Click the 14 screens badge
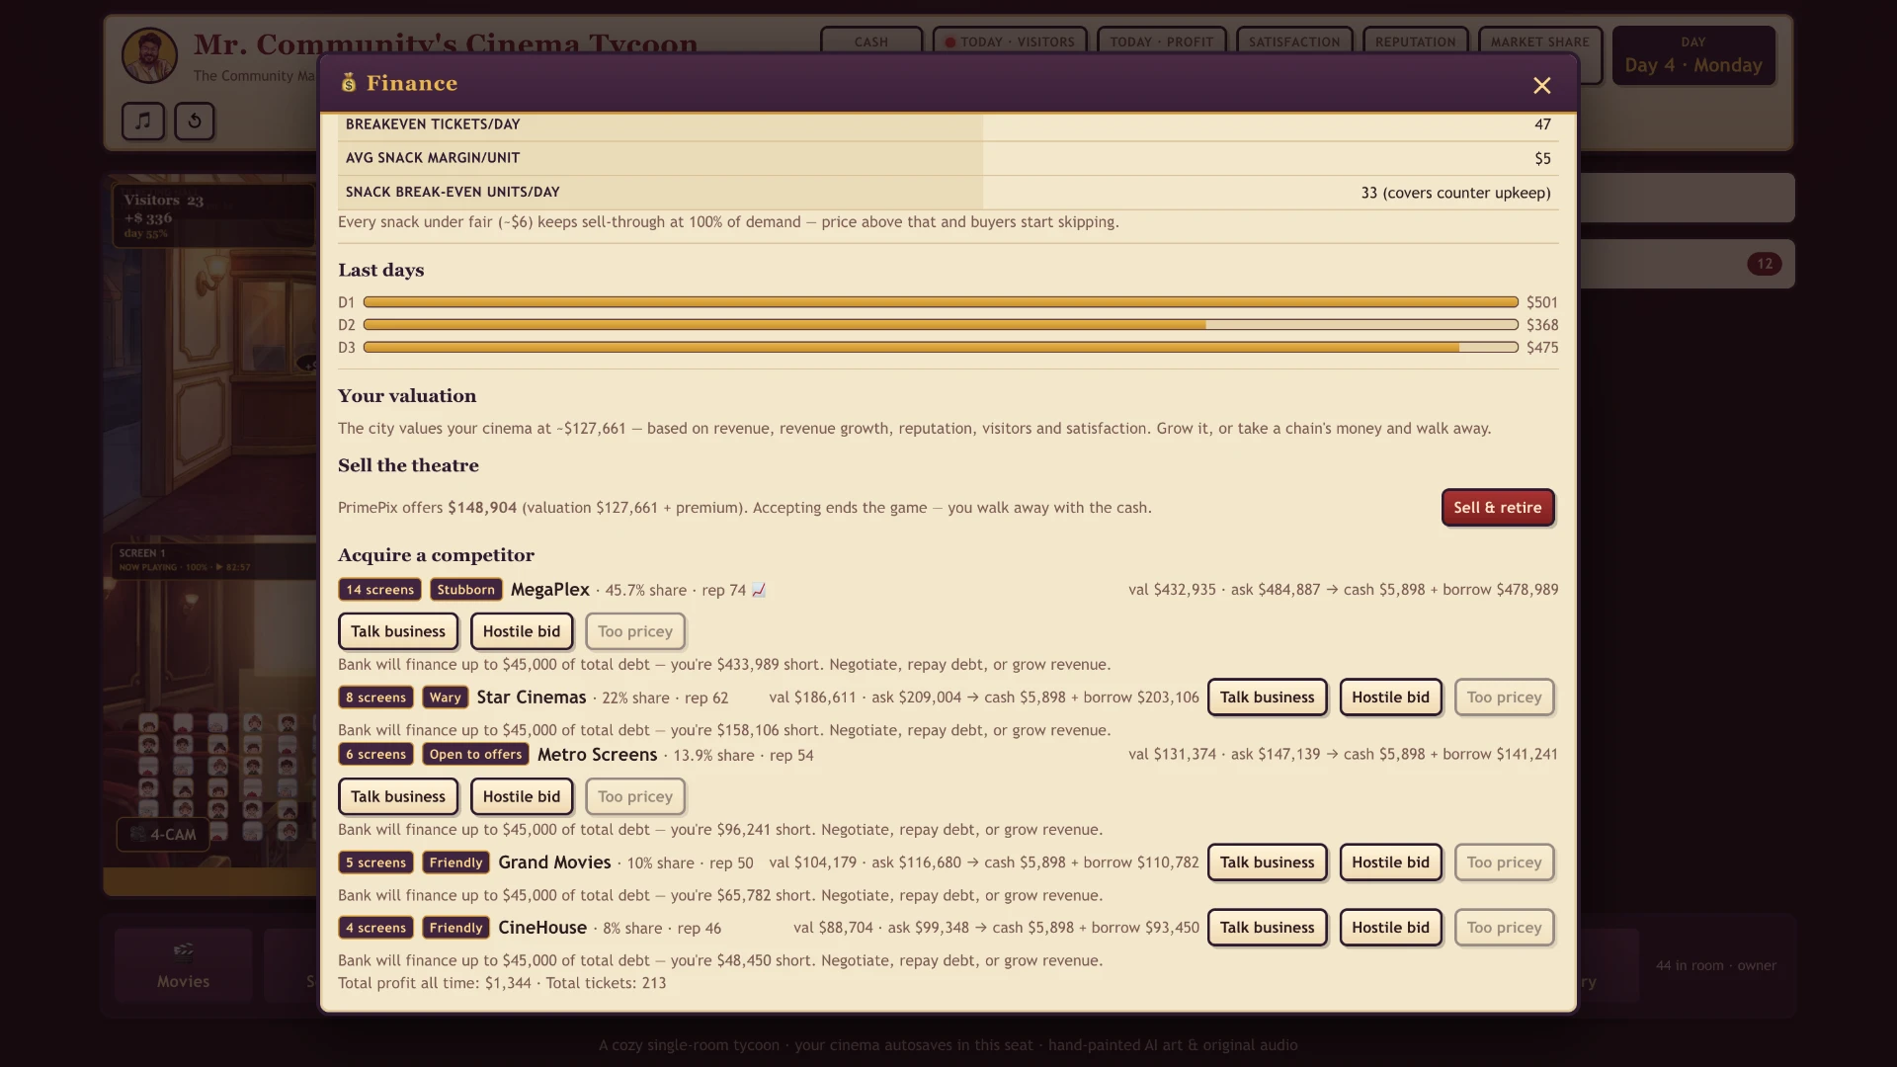 (379, 590)
